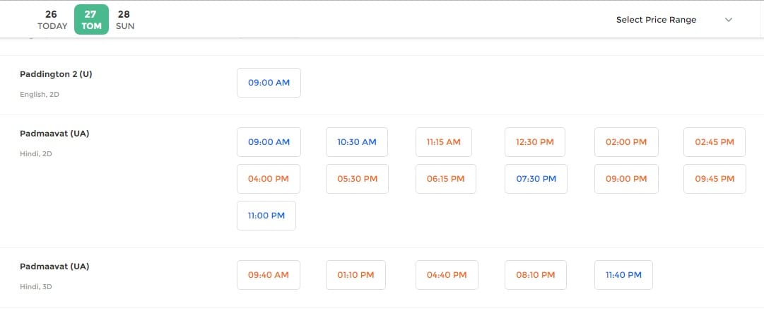
Task: Pick the 11:00 PM late show
Action: pyautogui.click(x=266, y=215)
